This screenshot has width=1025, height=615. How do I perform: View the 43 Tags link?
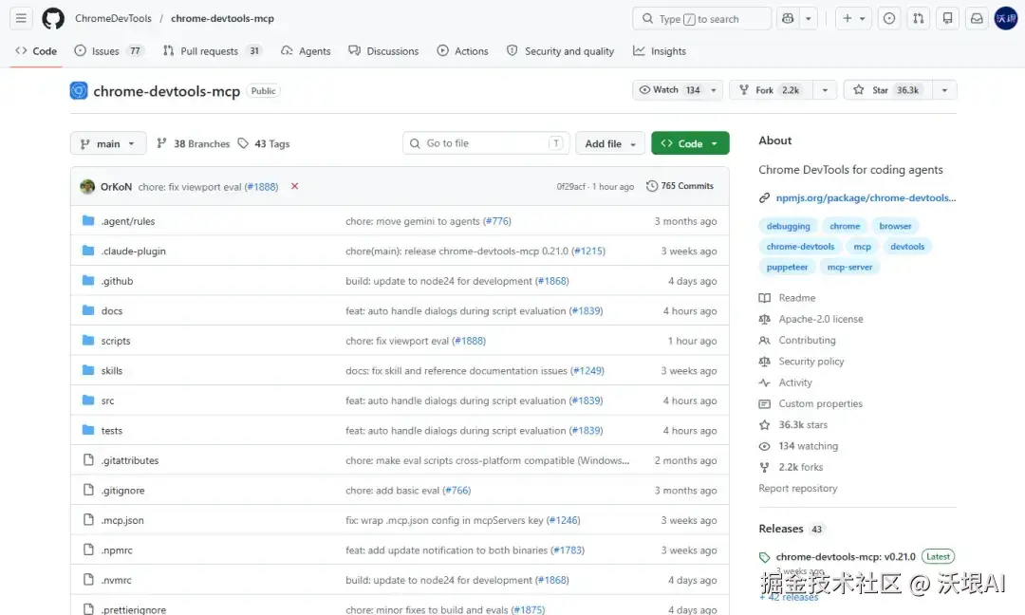pos(264,143)
